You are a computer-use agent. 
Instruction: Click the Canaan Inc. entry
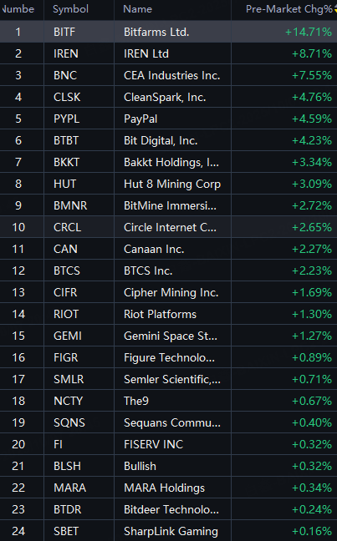154,249
